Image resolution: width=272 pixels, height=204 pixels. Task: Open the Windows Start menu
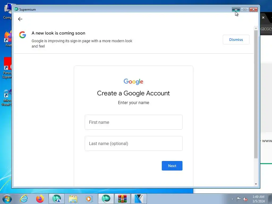tap(7, 199)
